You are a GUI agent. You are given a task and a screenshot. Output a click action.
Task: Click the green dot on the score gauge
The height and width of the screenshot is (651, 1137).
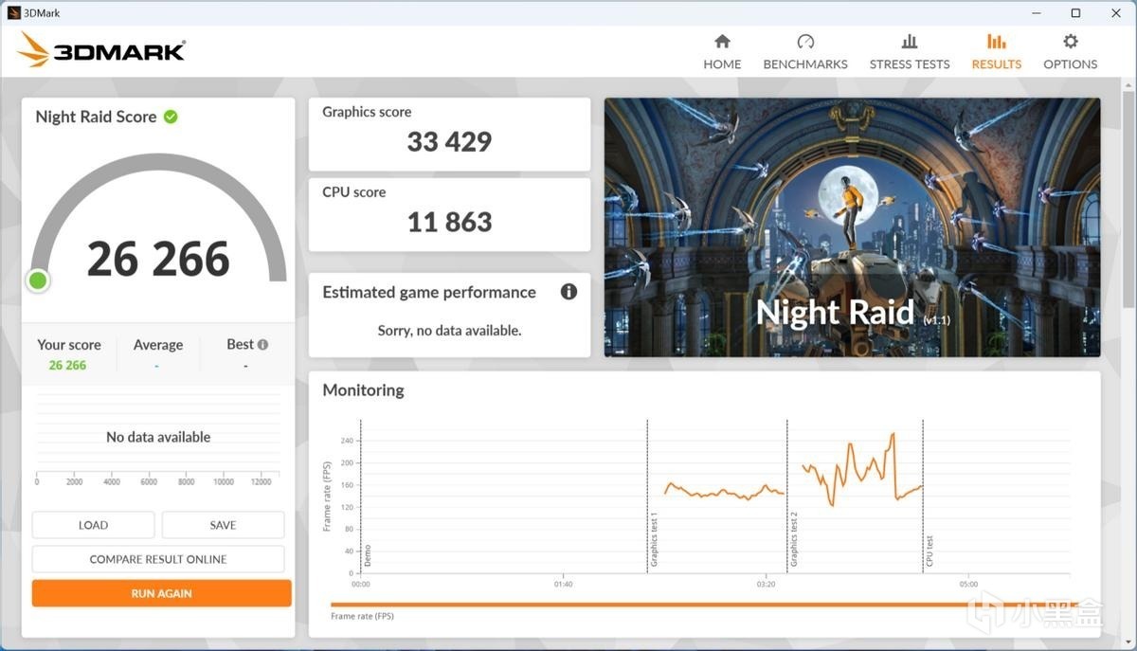38,280
